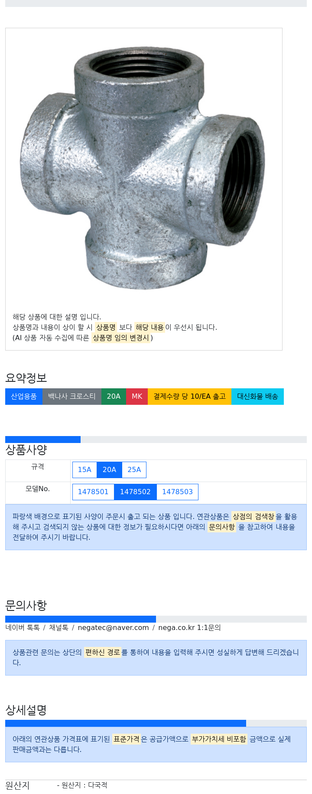The width and height of the screenshot is (312, 794).
Task: Click the 백나사 크로스티 tag
Action: click(x=72, y=397)
